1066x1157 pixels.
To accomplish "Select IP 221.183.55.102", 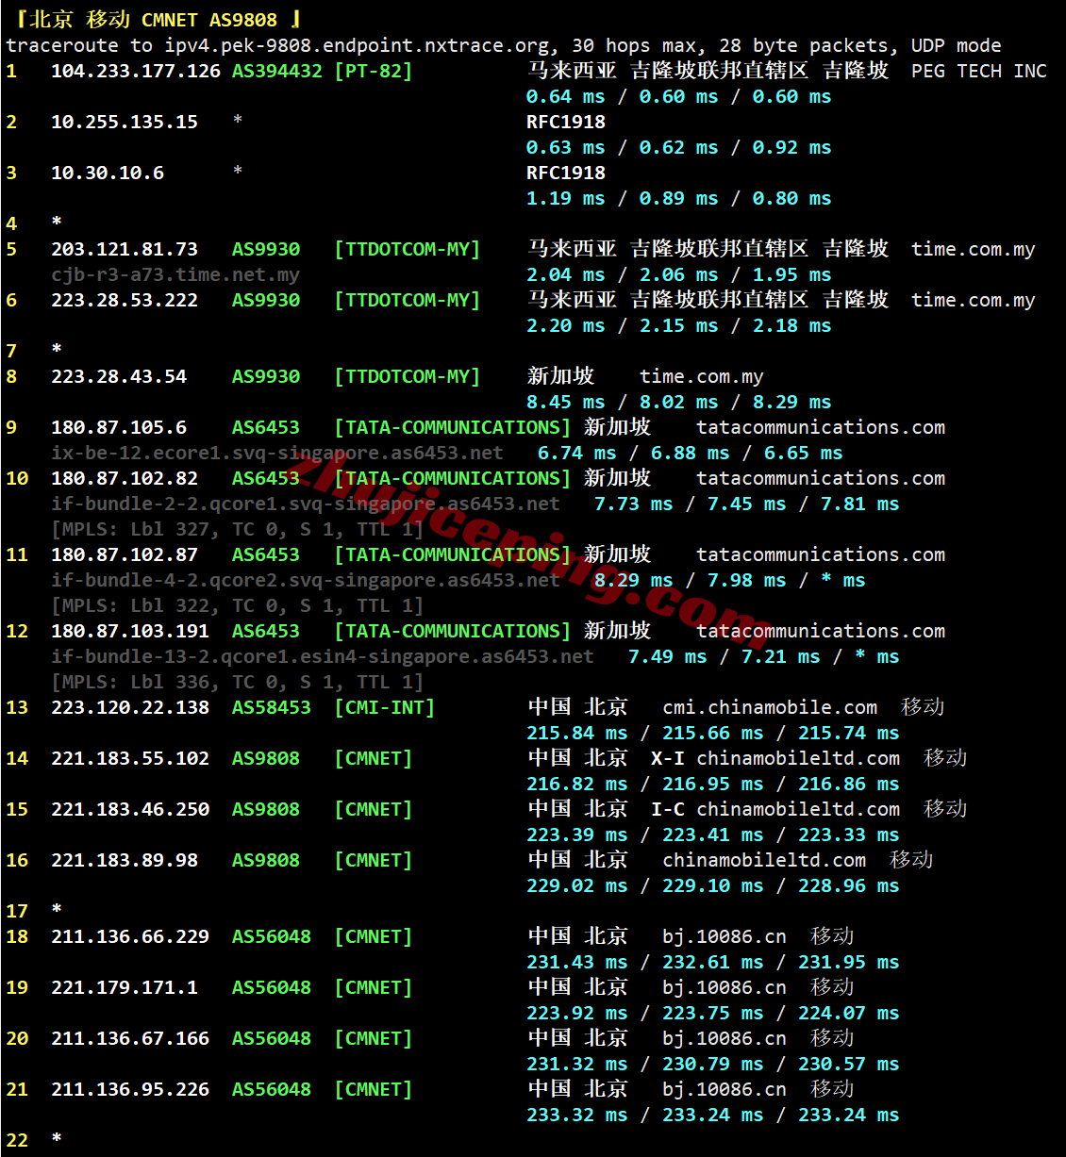I will coord(130,758).
